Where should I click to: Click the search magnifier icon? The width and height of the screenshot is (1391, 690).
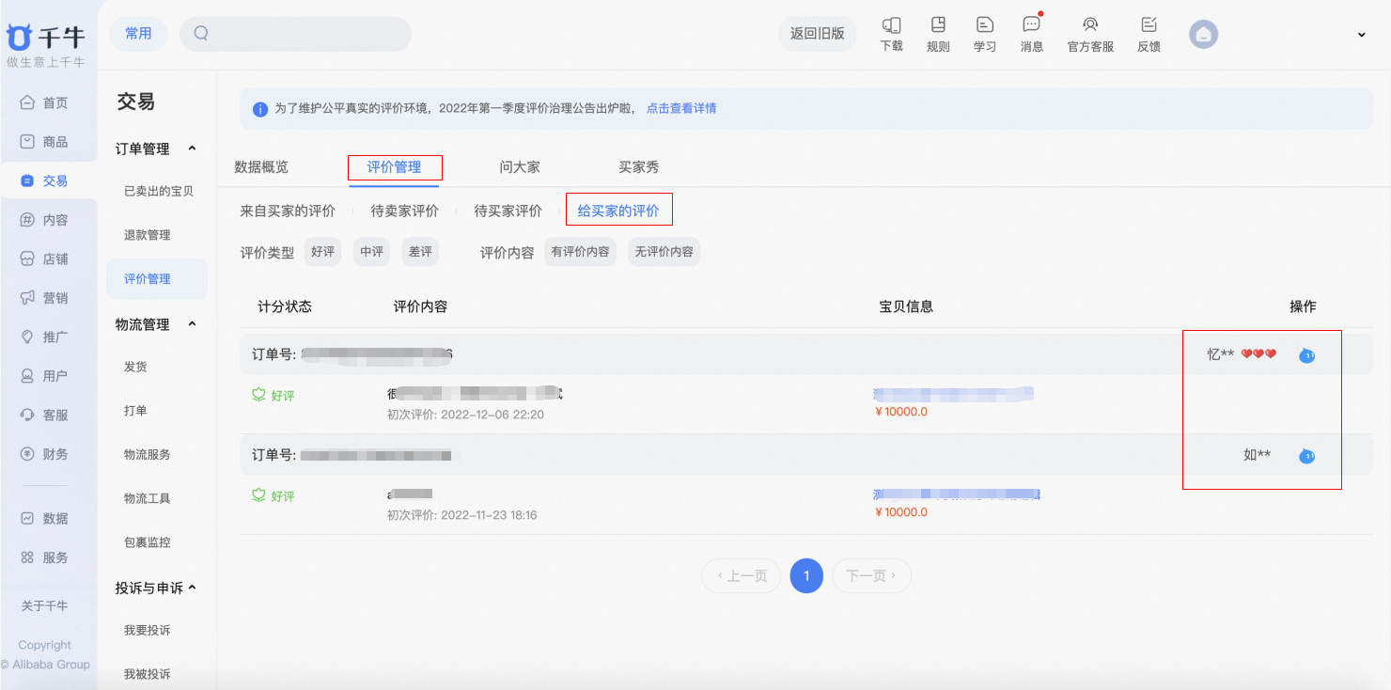pyautogui.click(x=201, y=33)
